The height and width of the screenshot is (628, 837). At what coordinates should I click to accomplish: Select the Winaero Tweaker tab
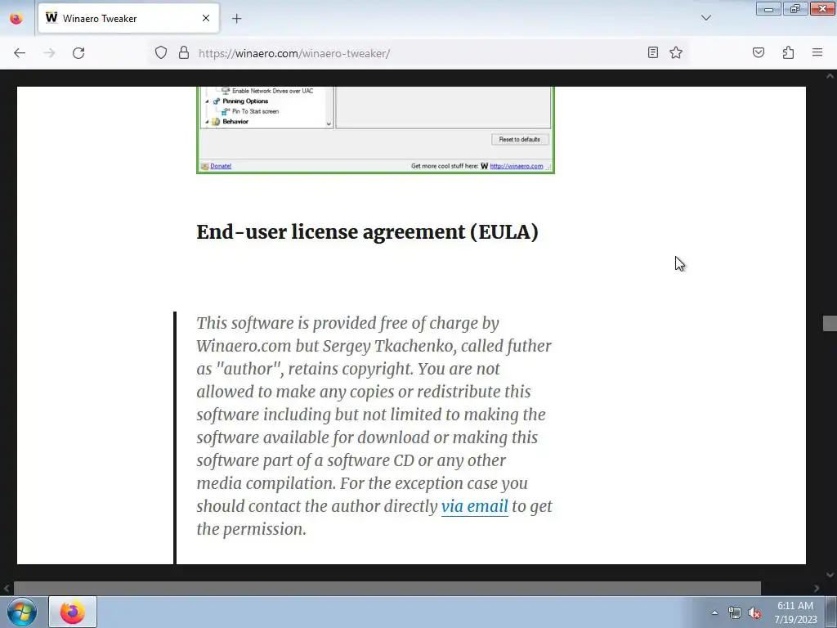click(x=128, y=18)
